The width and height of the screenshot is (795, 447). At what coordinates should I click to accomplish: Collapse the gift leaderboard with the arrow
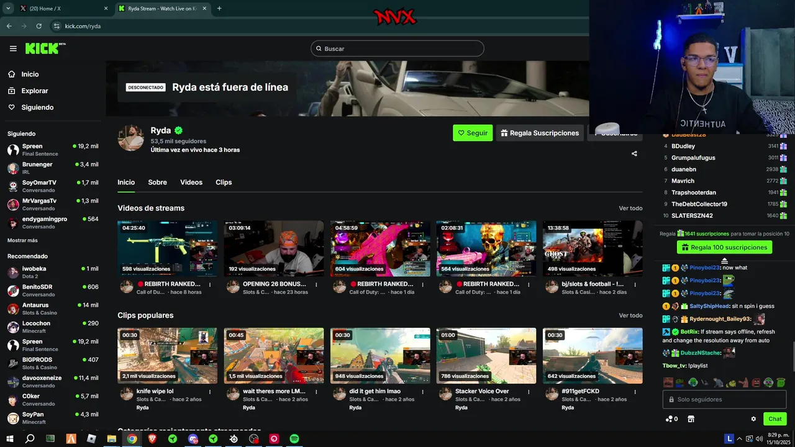(x=724, y=261)
